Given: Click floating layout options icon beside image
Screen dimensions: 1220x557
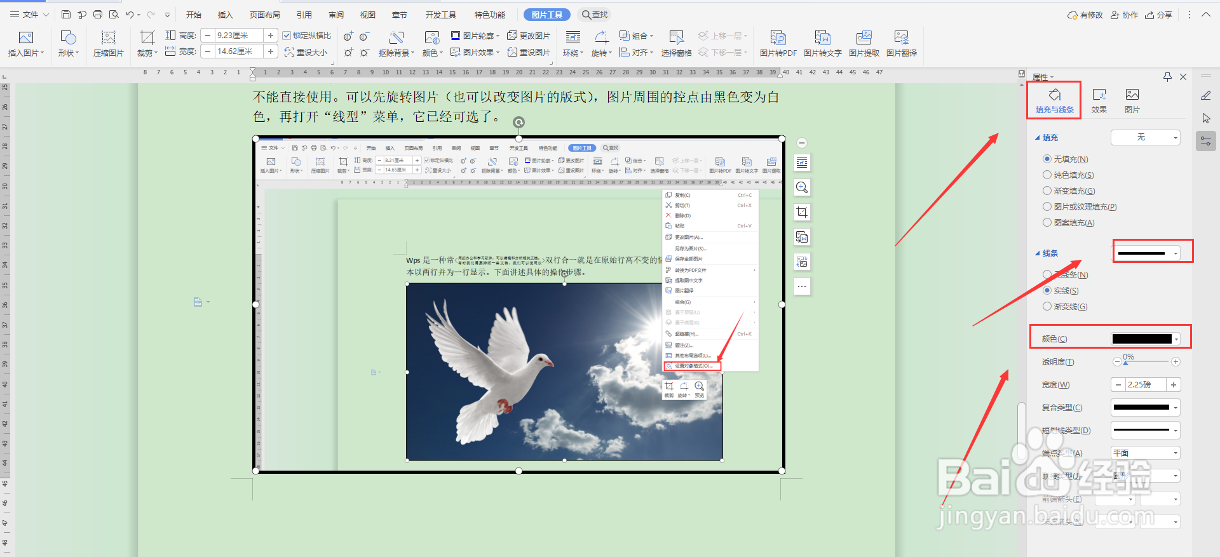Looking at the screenshot, I should point(802,163).
